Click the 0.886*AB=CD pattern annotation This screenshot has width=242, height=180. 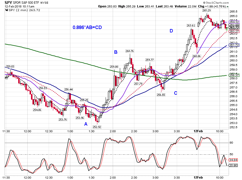pos(87,27)
